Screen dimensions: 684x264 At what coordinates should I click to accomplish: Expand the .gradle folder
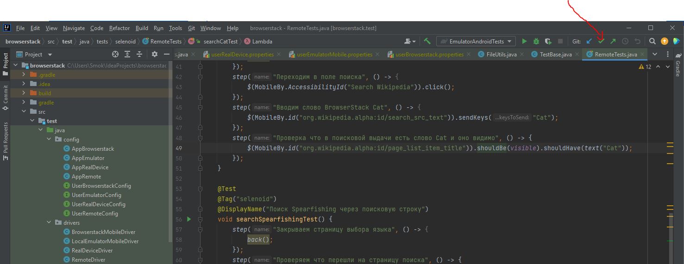click(24, 75)
